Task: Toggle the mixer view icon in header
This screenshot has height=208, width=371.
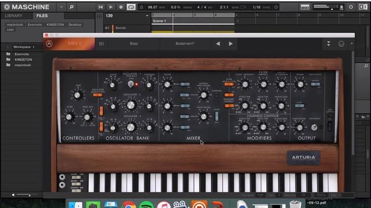Action: (305, 7)
